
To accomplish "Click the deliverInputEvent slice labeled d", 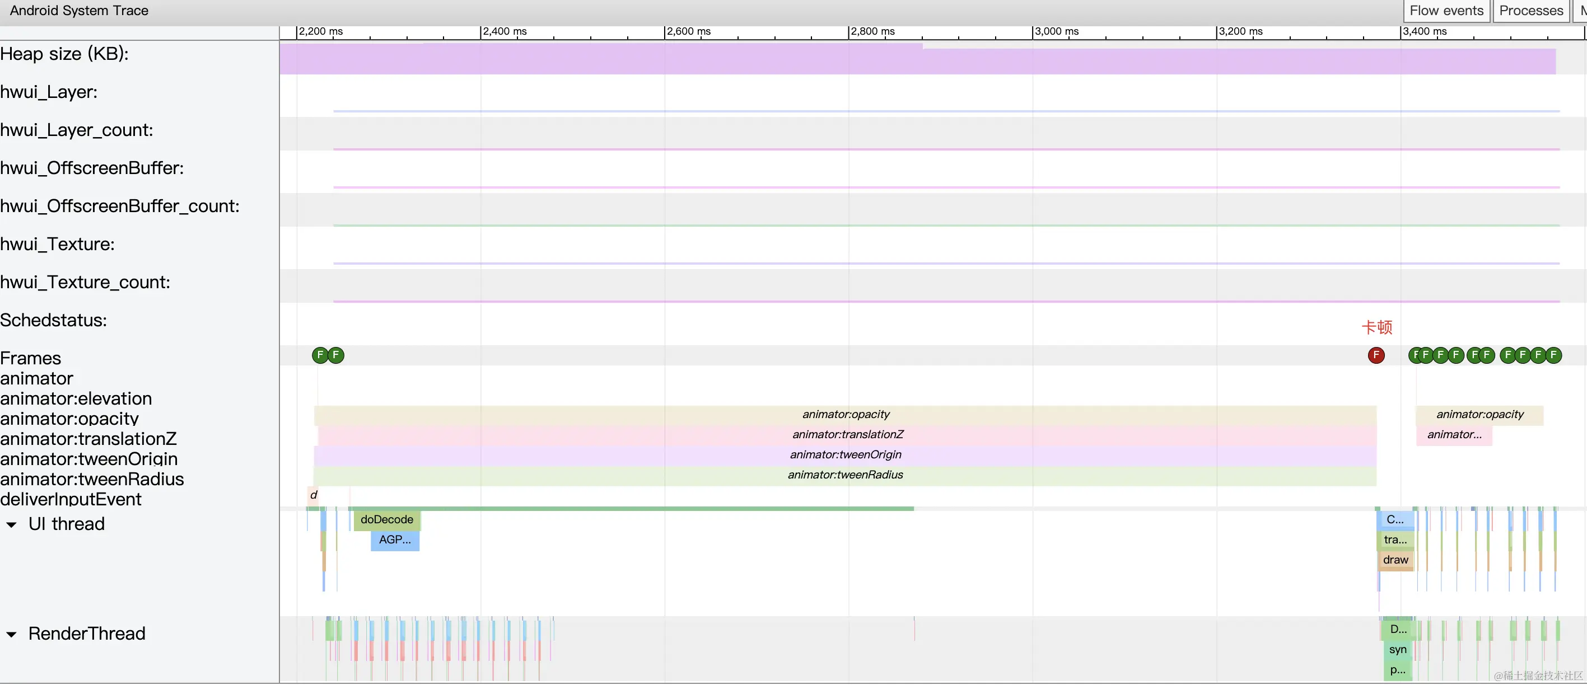I will (313, 495).
